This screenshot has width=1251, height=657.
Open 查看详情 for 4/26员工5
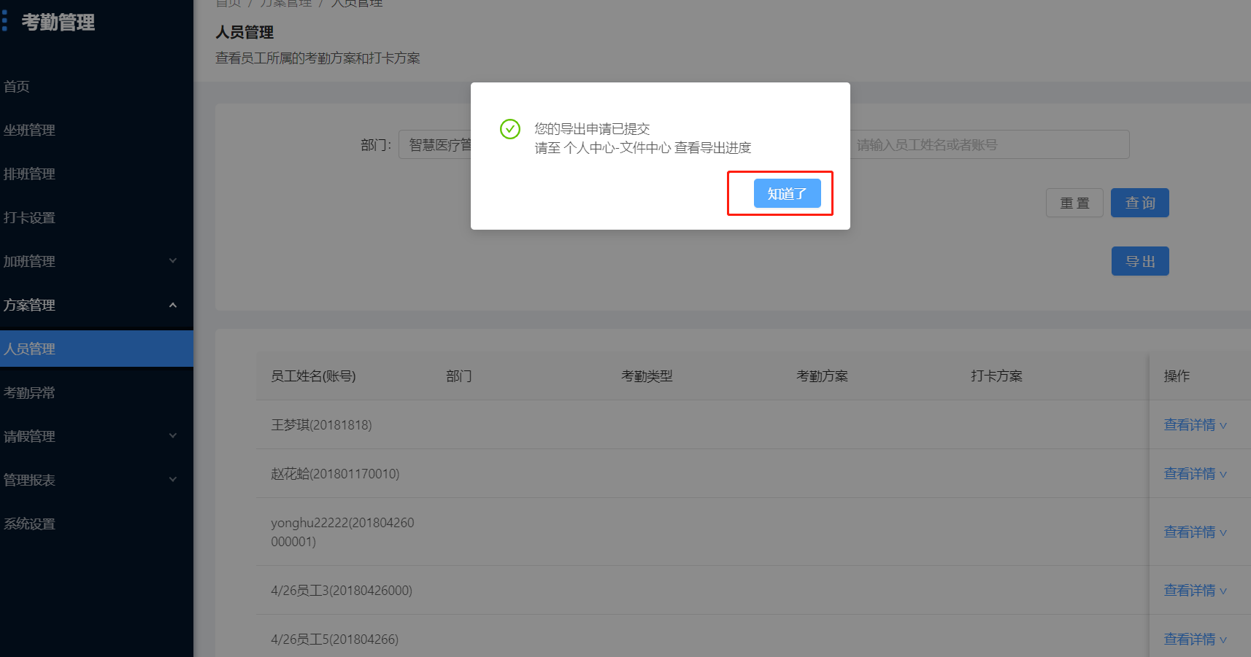(x=1195, y=639)
